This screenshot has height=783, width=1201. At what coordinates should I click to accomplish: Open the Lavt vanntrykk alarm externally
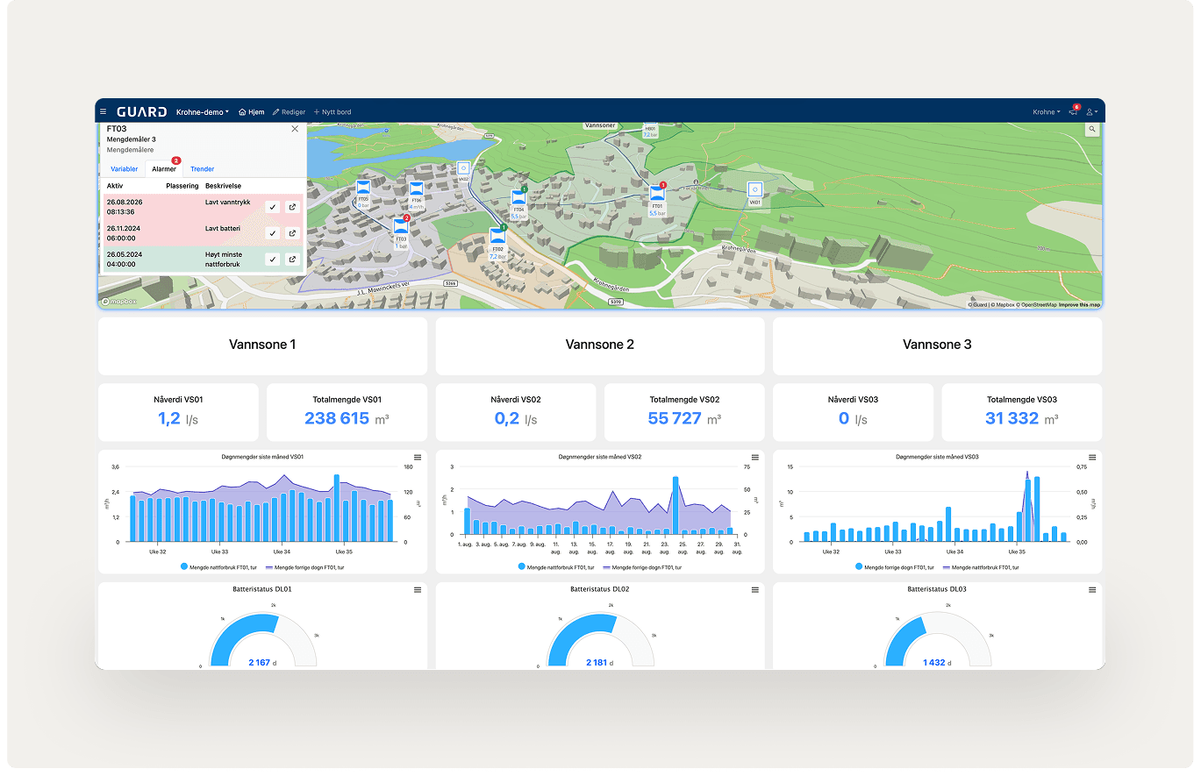coord(292,207)
